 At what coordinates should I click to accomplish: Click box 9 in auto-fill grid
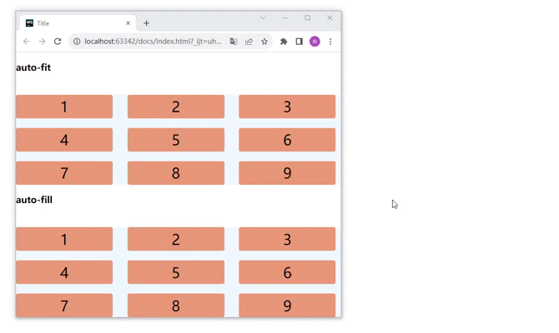click(x=287, y=306)
